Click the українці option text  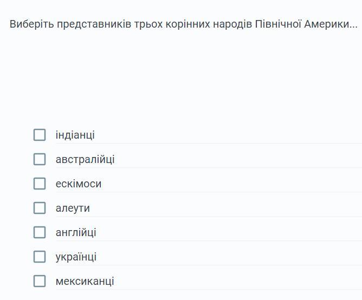tap(76, 257)
